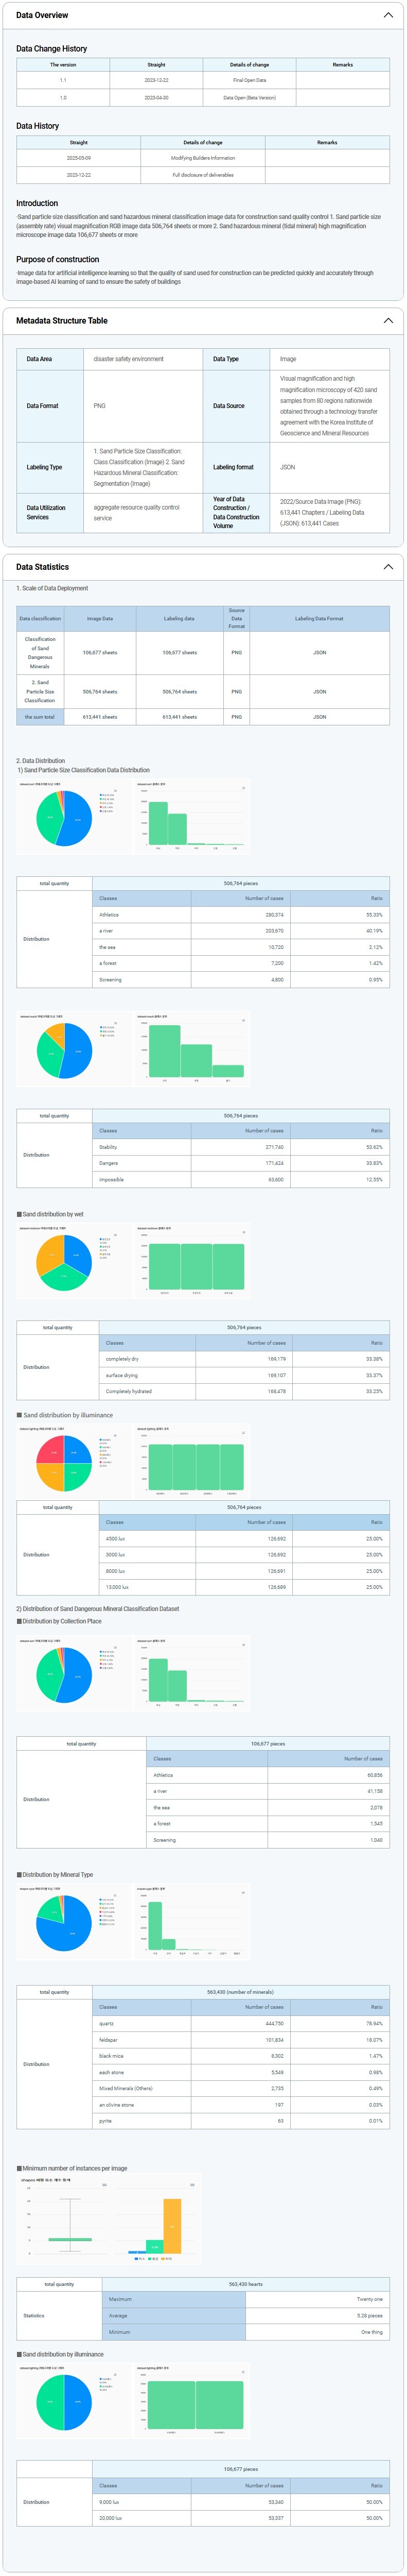Viewport: 407px width, 2576px height.
Task: Collapse the Data Overview section chevron
Action: (387, 15)
